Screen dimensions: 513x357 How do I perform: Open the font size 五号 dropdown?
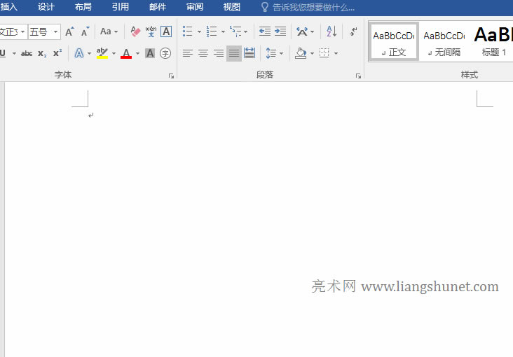click(x=55, y=31)
